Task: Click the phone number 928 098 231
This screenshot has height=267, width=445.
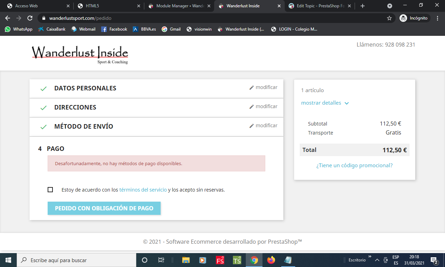Action: pos(400,44)
